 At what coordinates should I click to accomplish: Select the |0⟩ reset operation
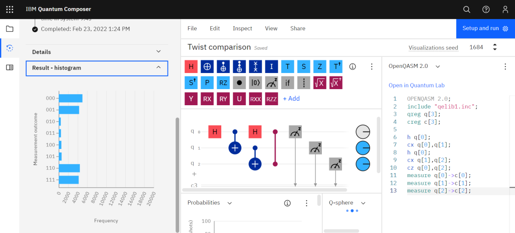point(255,83)
